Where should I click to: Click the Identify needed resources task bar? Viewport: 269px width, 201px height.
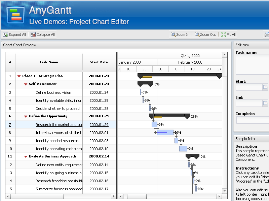(x=176, y=140)
